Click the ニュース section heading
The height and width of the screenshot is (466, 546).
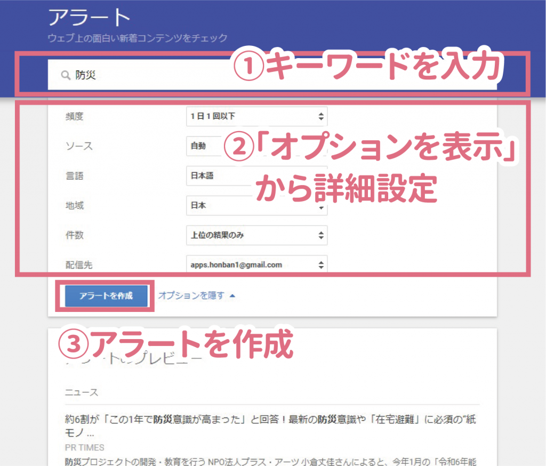pyautogui.click(x=82, y=392)
